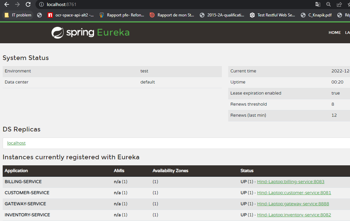Click the GATEWAY-SERVICE application name
The width and height of the screenshot is (350, 221).
point(25,204)
